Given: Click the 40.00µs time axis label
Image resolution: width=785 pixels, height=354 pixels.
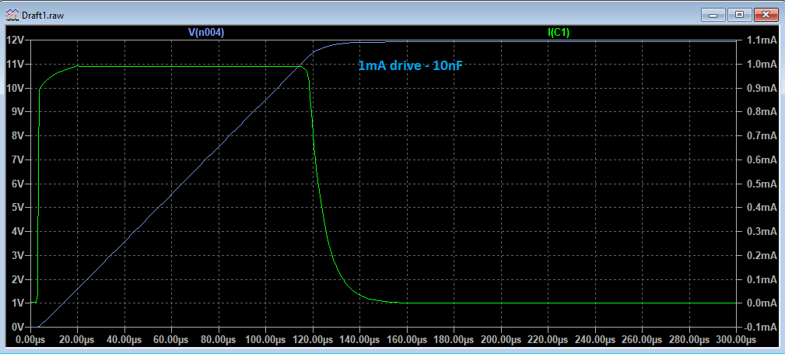Looking at the screenshot, I should pos(124,340).
